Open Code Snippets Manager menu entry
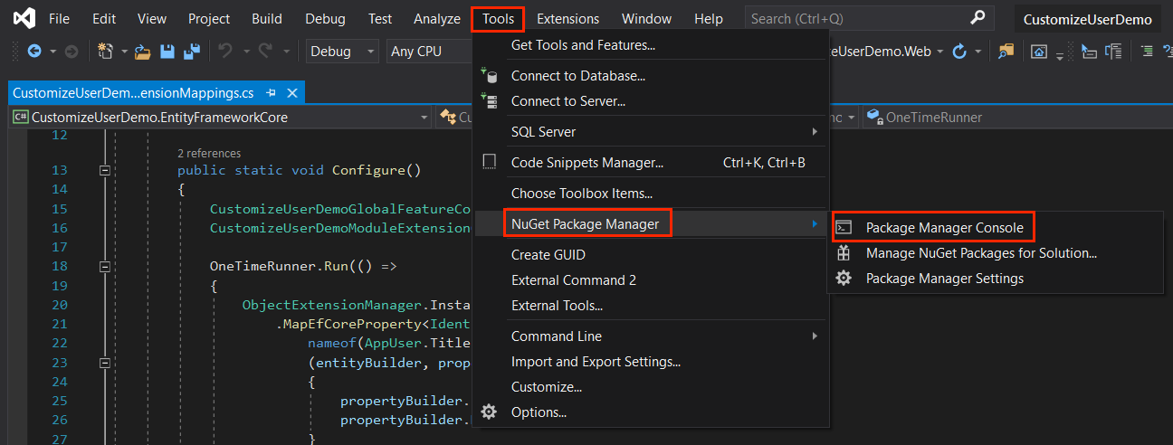 click(x=586, y=163)
